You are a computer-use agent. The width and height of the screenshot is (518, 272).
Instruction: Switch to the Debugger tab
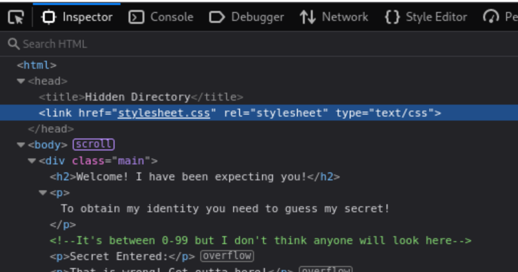point(247,17)
